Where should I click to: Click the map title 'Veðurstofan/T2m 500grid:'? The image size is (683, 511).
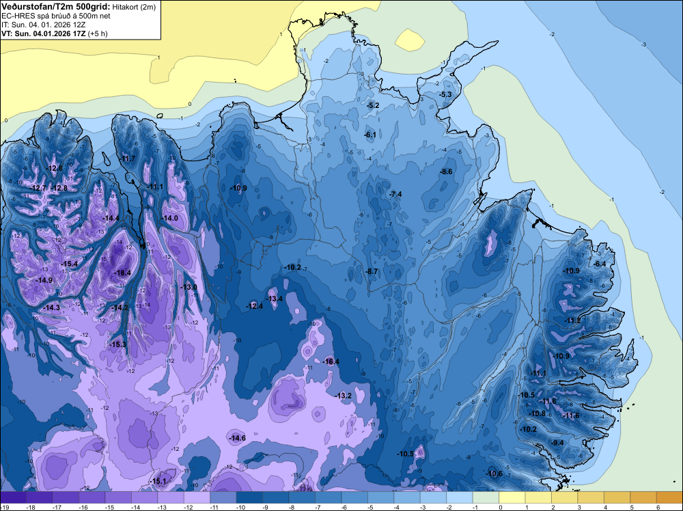click(x=55, y=7)
